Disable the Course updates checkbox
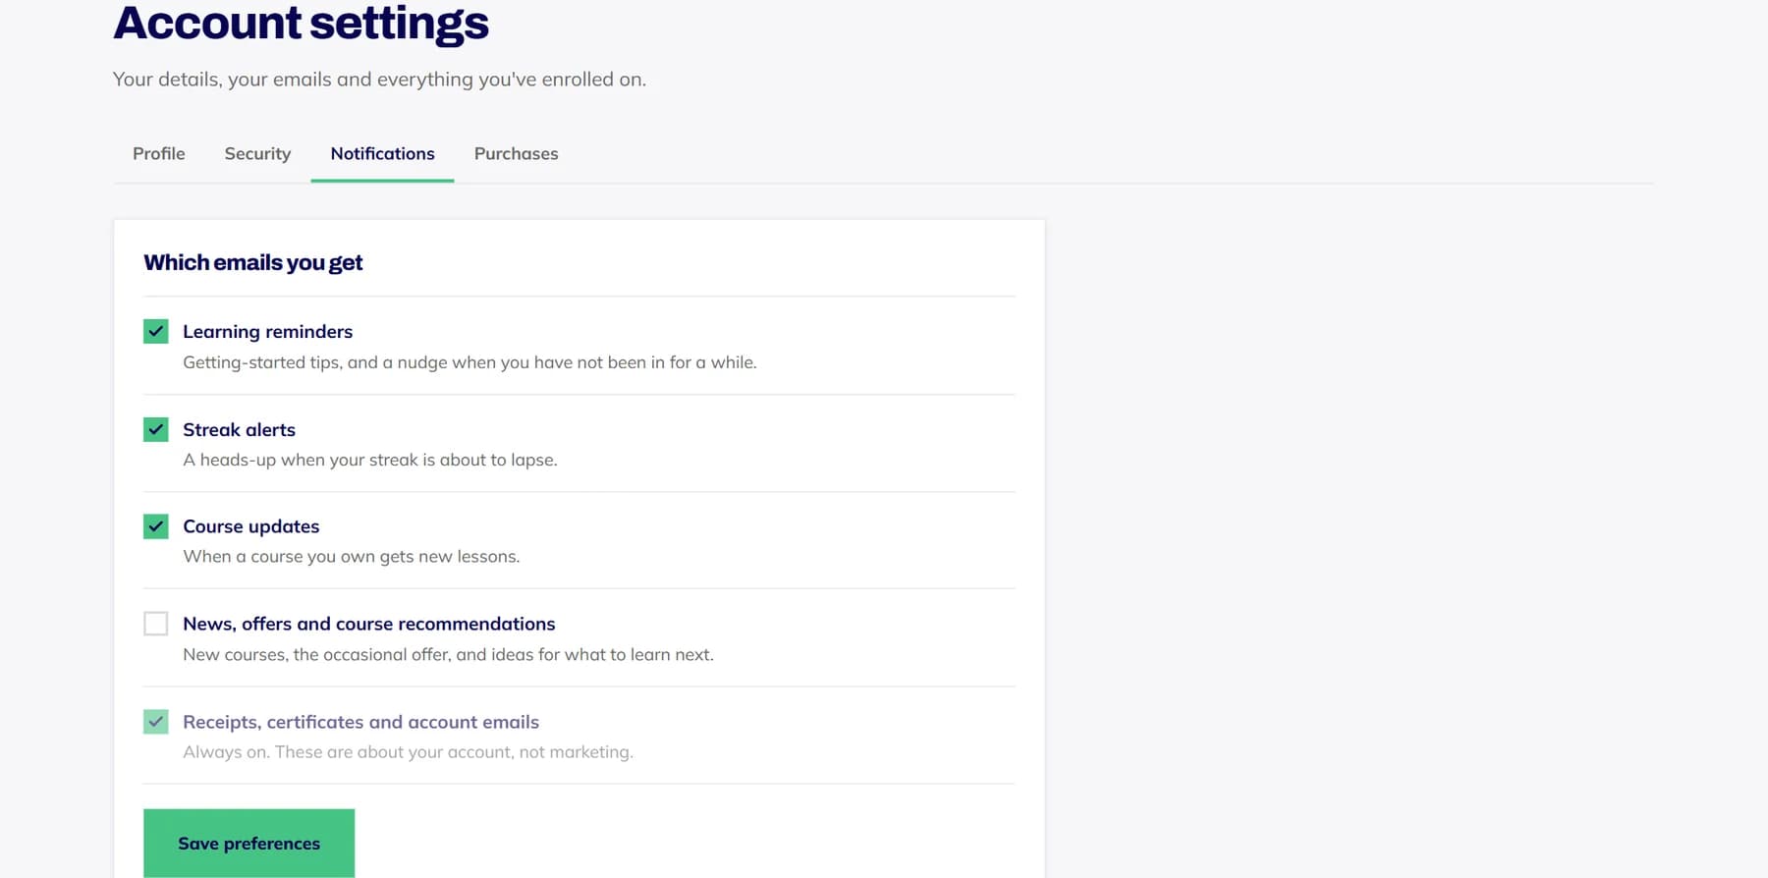The width and height of the screenshot is (1768, 878). click(x=155, y=526)
